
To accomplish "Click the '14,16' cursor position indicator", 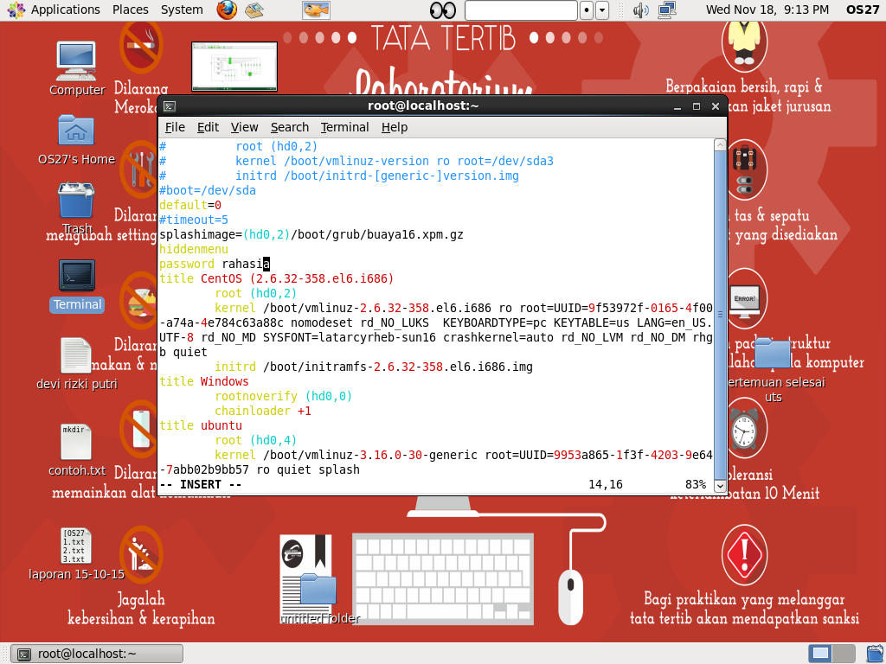I will tap(606, 484).
